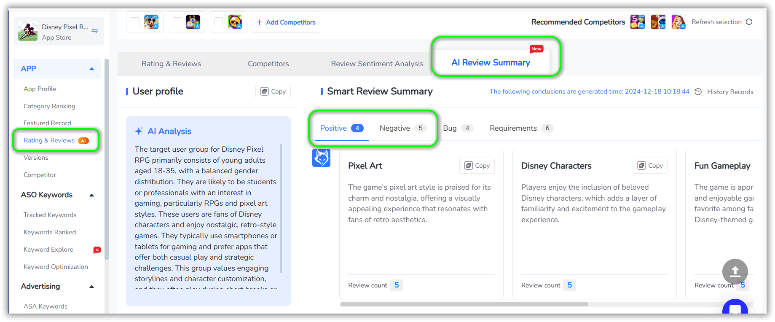Open Competitor in sidebar
775x322 pixels.
[x=40, y=175]
